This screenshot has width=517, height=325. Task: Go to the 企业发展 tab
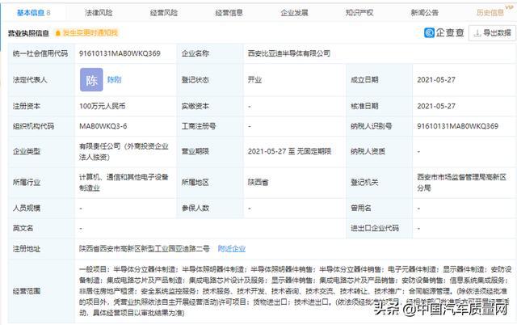[x=294, y=13]
